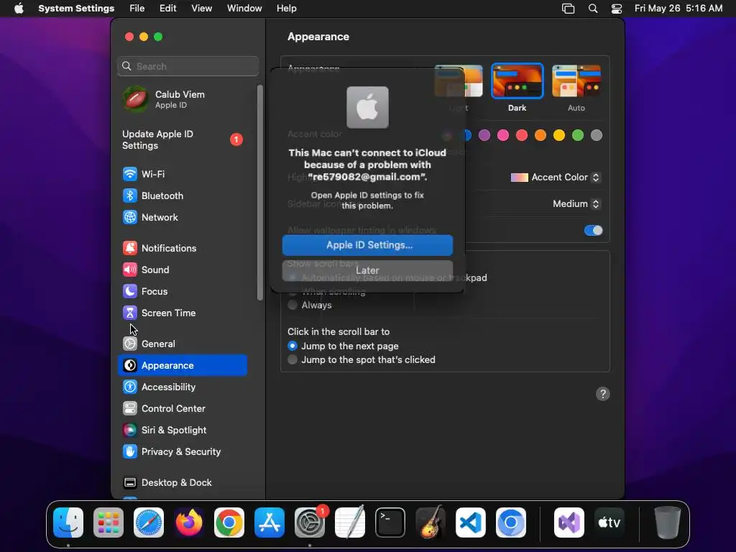Open the Accent Color highlight dropdown

pyautogui.click(x=556, y=178)
